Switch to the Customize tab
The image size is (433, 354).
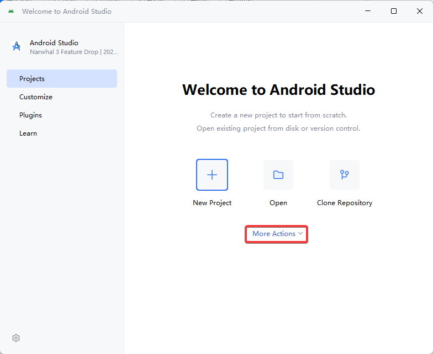[62, 97]
